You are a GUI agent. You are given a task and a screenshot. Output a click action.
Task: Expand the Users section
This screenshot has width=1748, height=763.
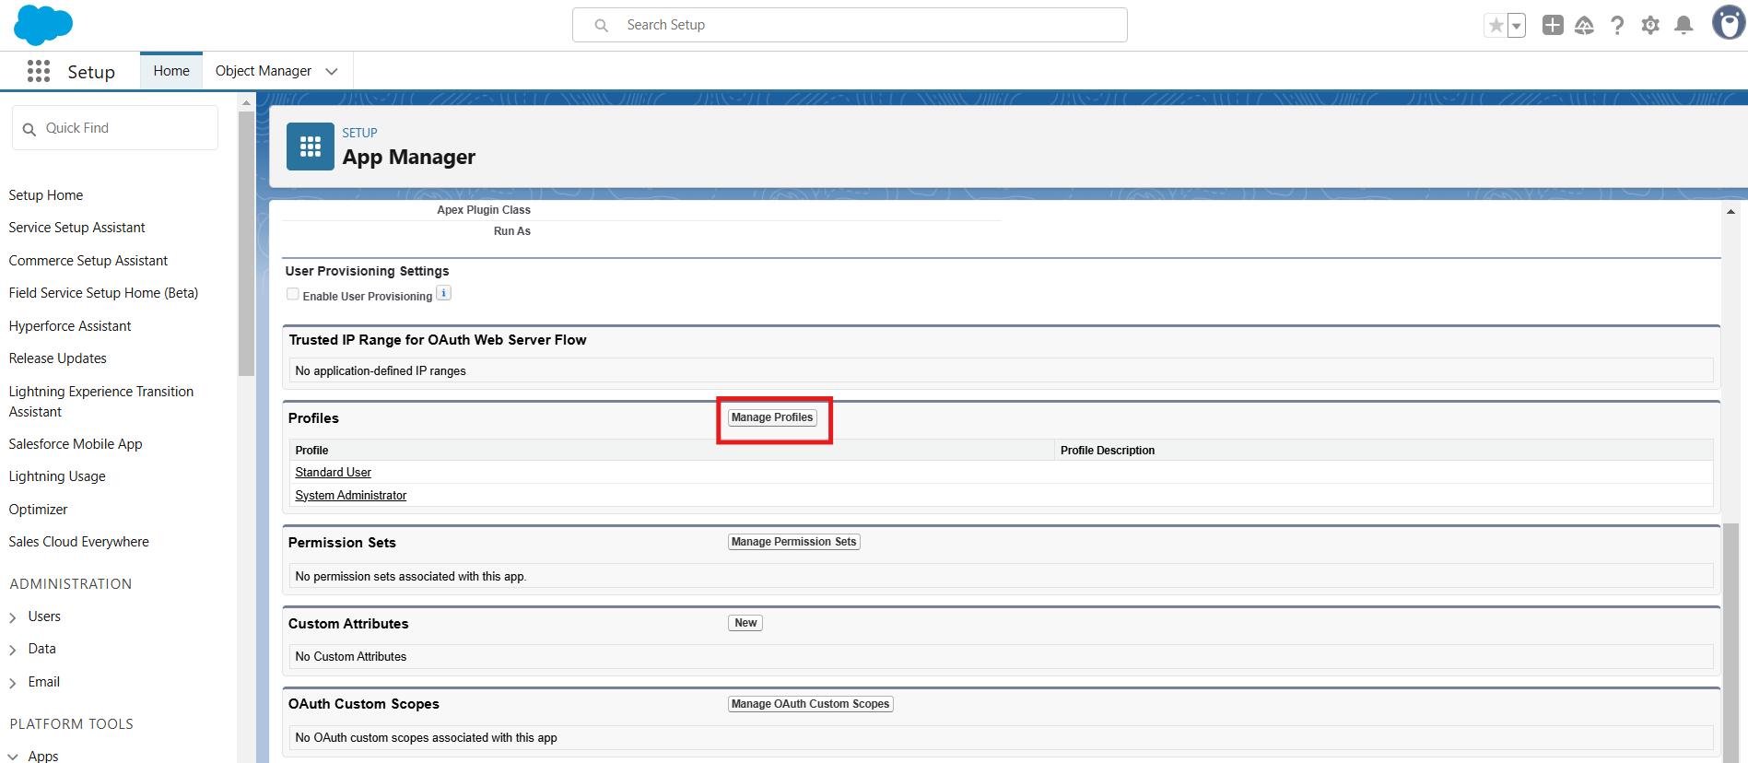[13, 617]
